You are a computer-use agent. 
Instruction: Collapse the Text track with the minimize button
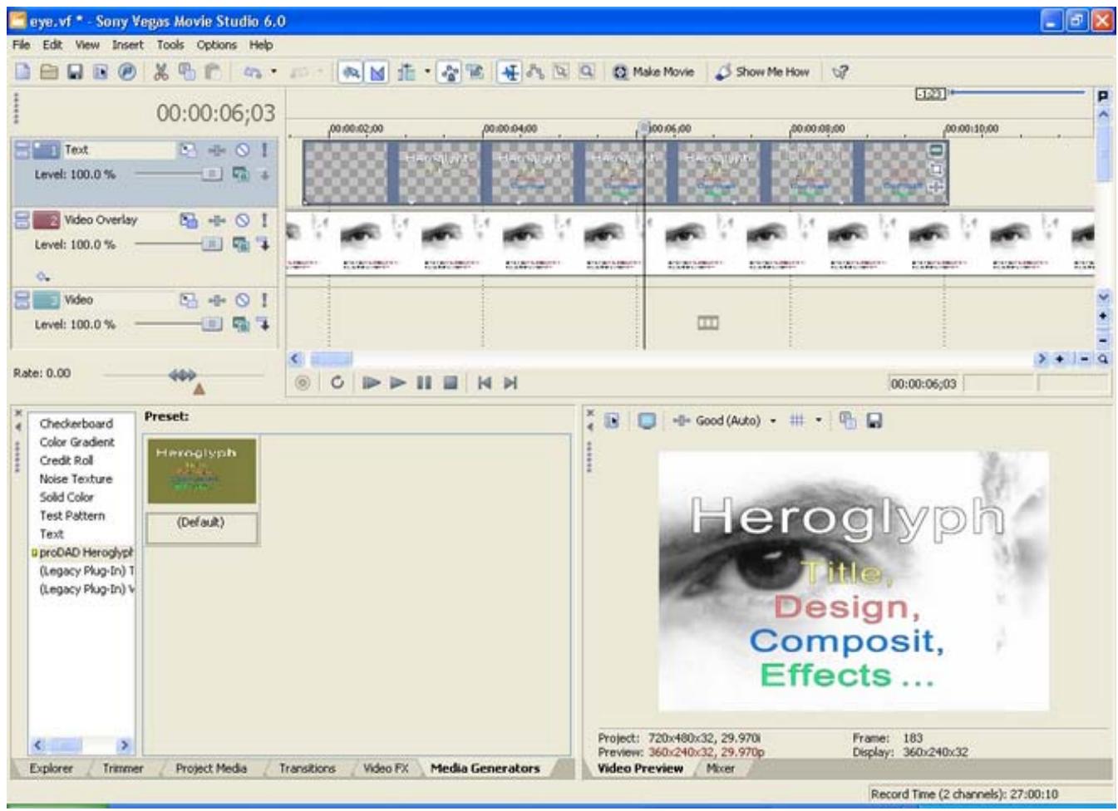coord(23,146)
